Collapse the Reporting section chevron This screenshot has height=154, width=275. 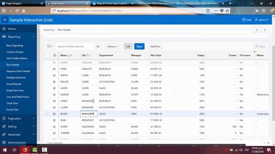(34, 37)
